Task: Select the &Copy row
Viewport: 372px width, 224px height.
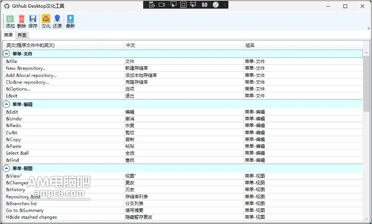Action: point(183,139)
